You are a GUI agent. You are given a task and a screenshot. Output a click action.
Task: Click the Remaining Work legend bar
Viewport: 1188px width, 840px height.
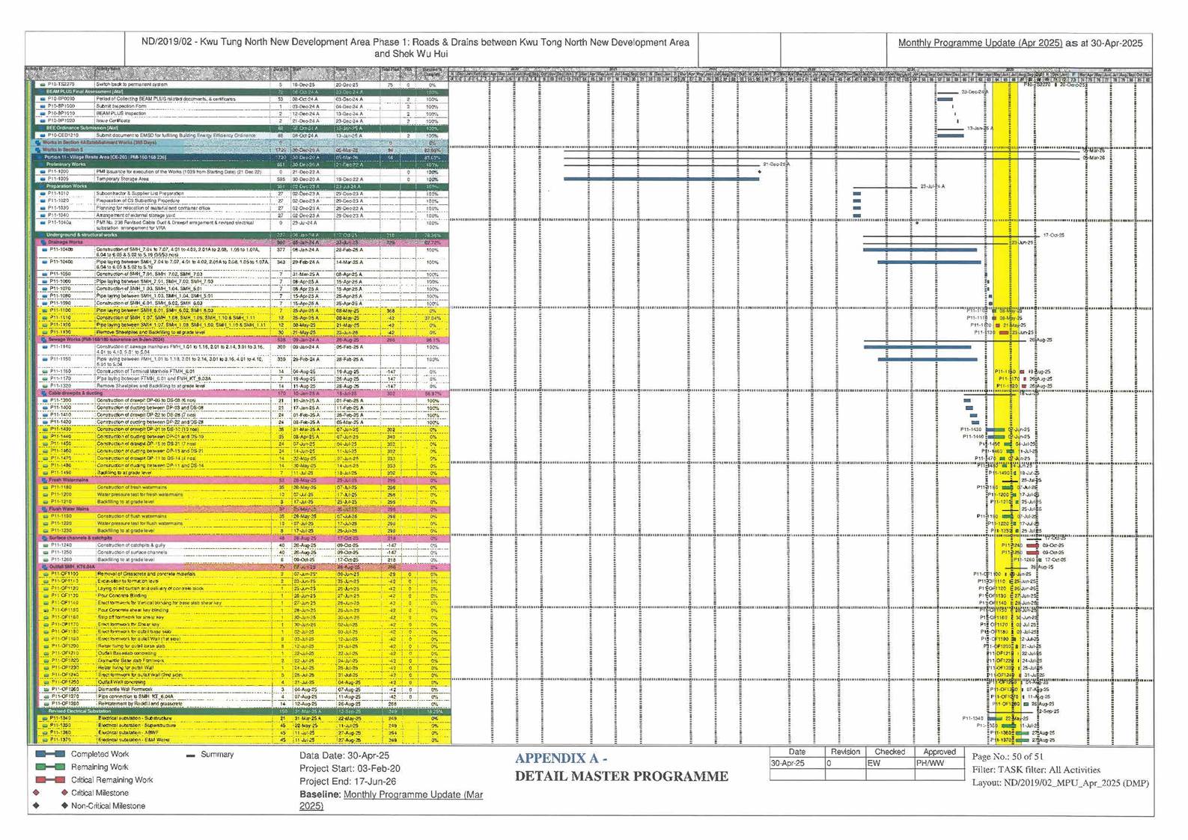[x=50, y=767]
